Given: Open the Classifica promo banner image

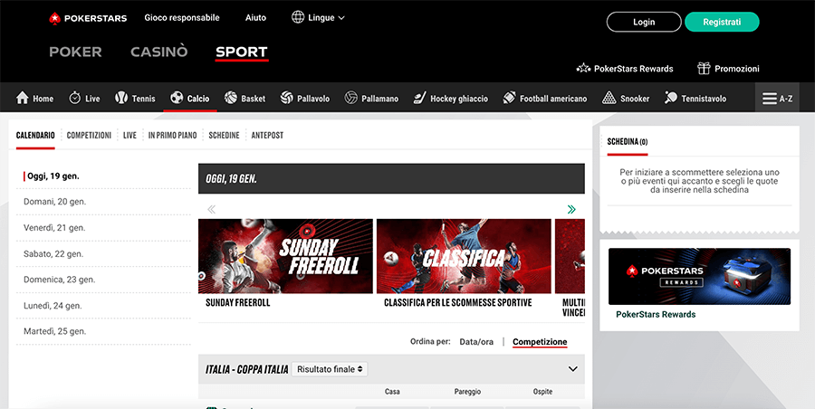Looking at the screenshot, I should click(464, 256).
